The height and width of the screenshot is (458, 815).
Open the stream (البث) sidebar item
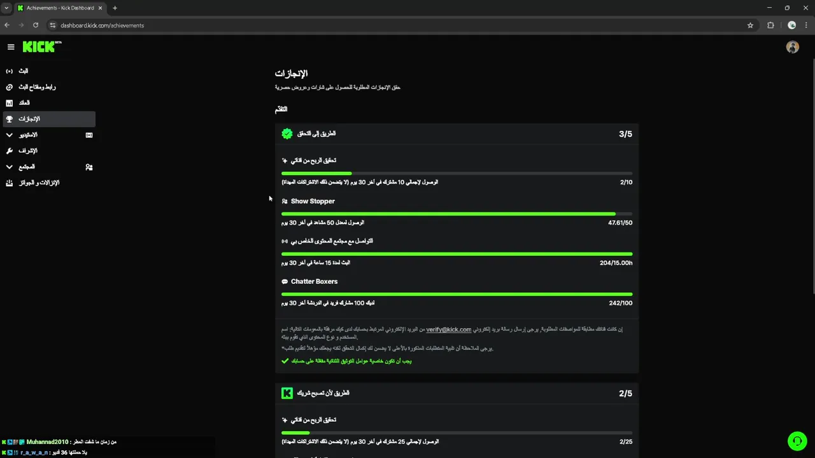tap(24, 71)
